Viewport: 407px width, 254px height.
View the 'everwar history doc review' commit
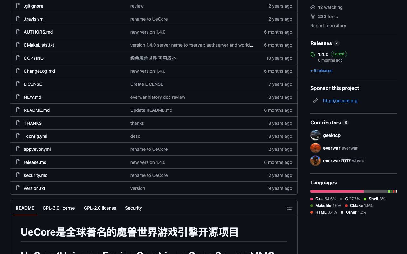[158, 97]
